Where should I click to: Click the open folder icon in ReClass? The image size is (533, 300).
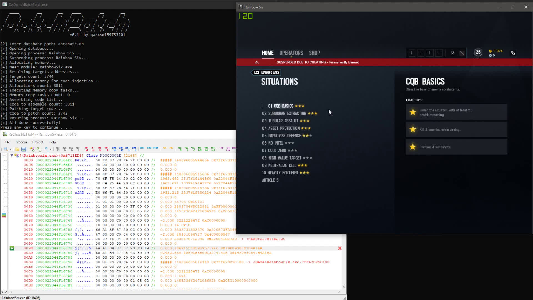pyautogui.click(x=17, y=149)
